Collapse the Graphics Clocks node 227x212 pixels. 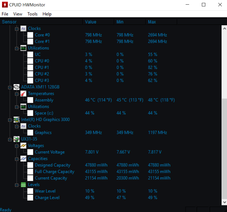(17, 127)
